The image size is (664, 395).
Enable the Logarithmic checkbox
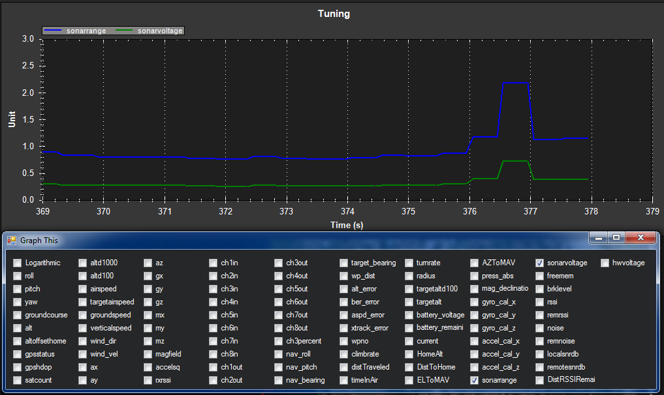(17, 263)
